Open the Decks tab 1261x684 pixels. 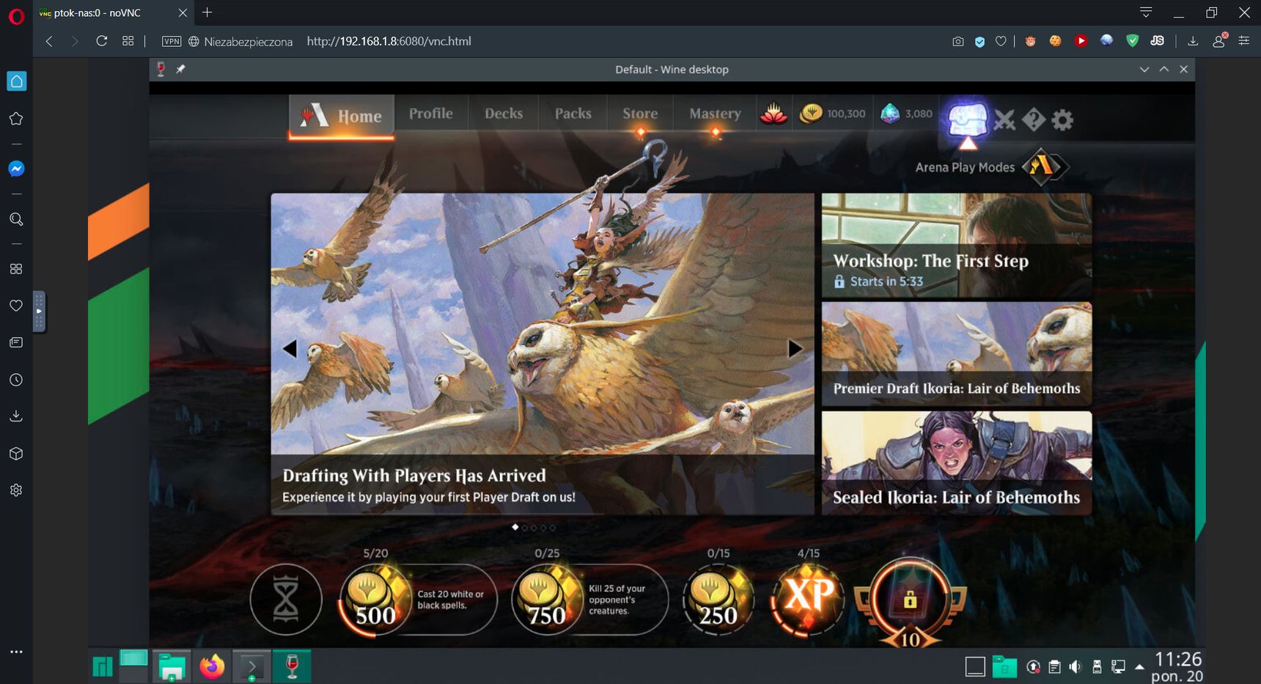(504, 114)
